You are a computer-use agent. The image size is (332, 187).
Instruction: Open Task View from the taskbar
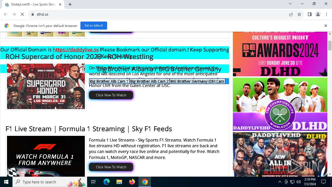click(x=93, y=182)
